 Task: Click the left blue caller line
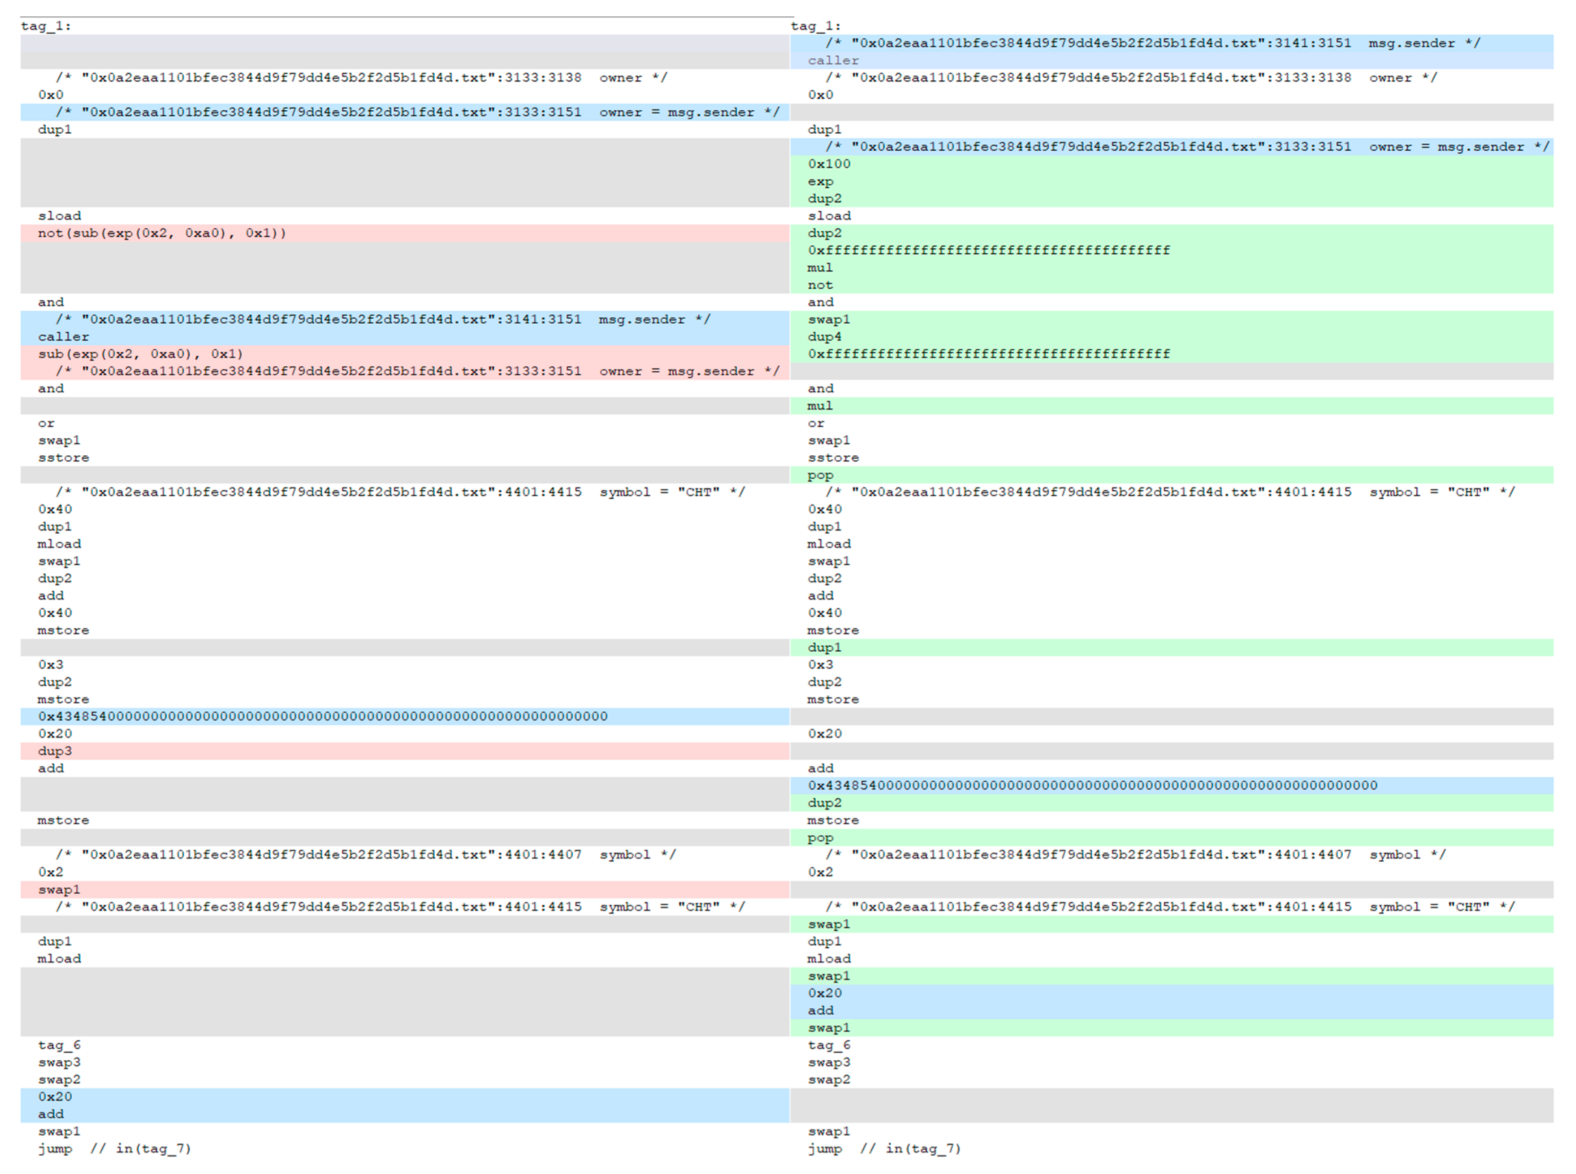click(x=63, y=337)
